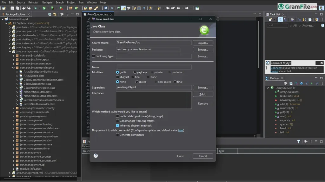Click the New wizard icon in main toolbar
The image size is (325, 182).
click(4, 8)
